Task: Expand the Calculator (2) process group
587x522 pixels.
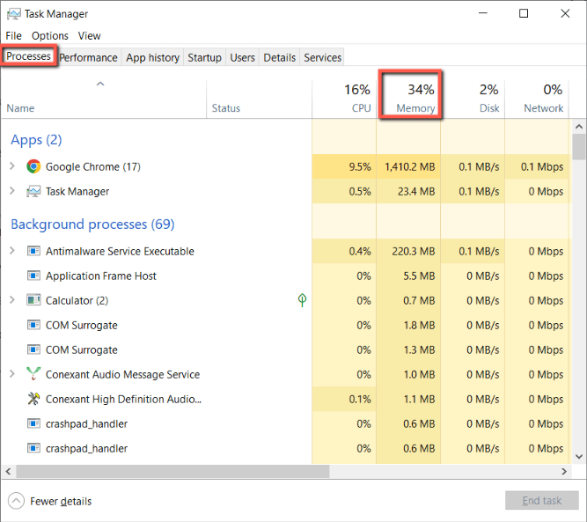Action: click(x=12, y=300)
